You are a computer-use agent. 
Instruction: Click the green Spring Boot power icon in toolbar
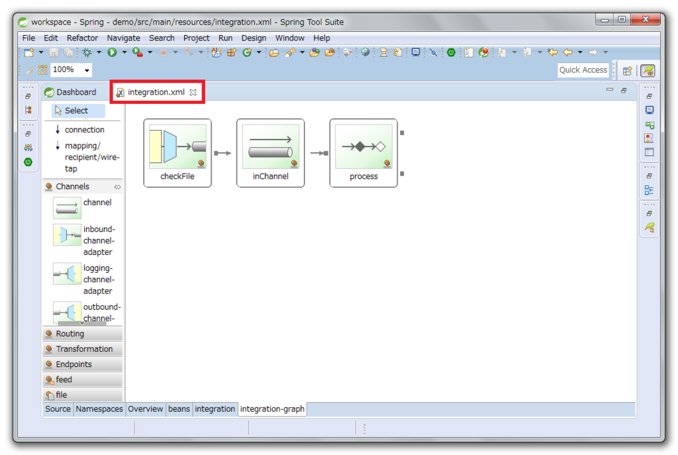pos(451,52)
